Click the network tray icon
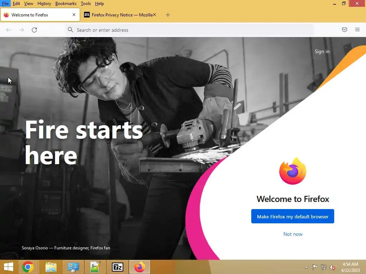Screen dimensions: 366x274 (x=324, y=267)
